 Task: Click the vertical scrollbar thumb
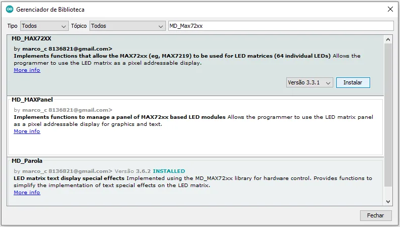click(x=388, y=115)
